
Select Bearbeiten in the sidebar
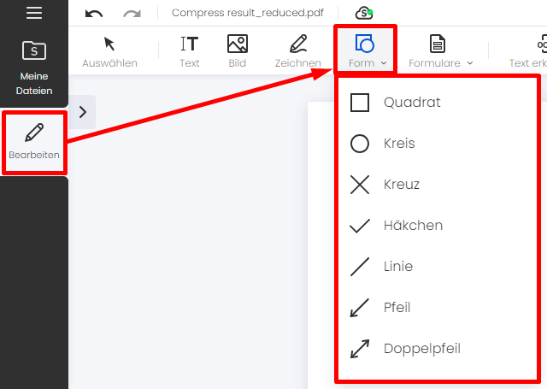34,142
